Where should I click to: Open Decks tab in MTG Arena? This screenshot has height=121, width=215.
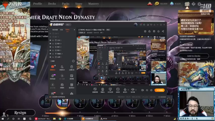coord(52,4)
